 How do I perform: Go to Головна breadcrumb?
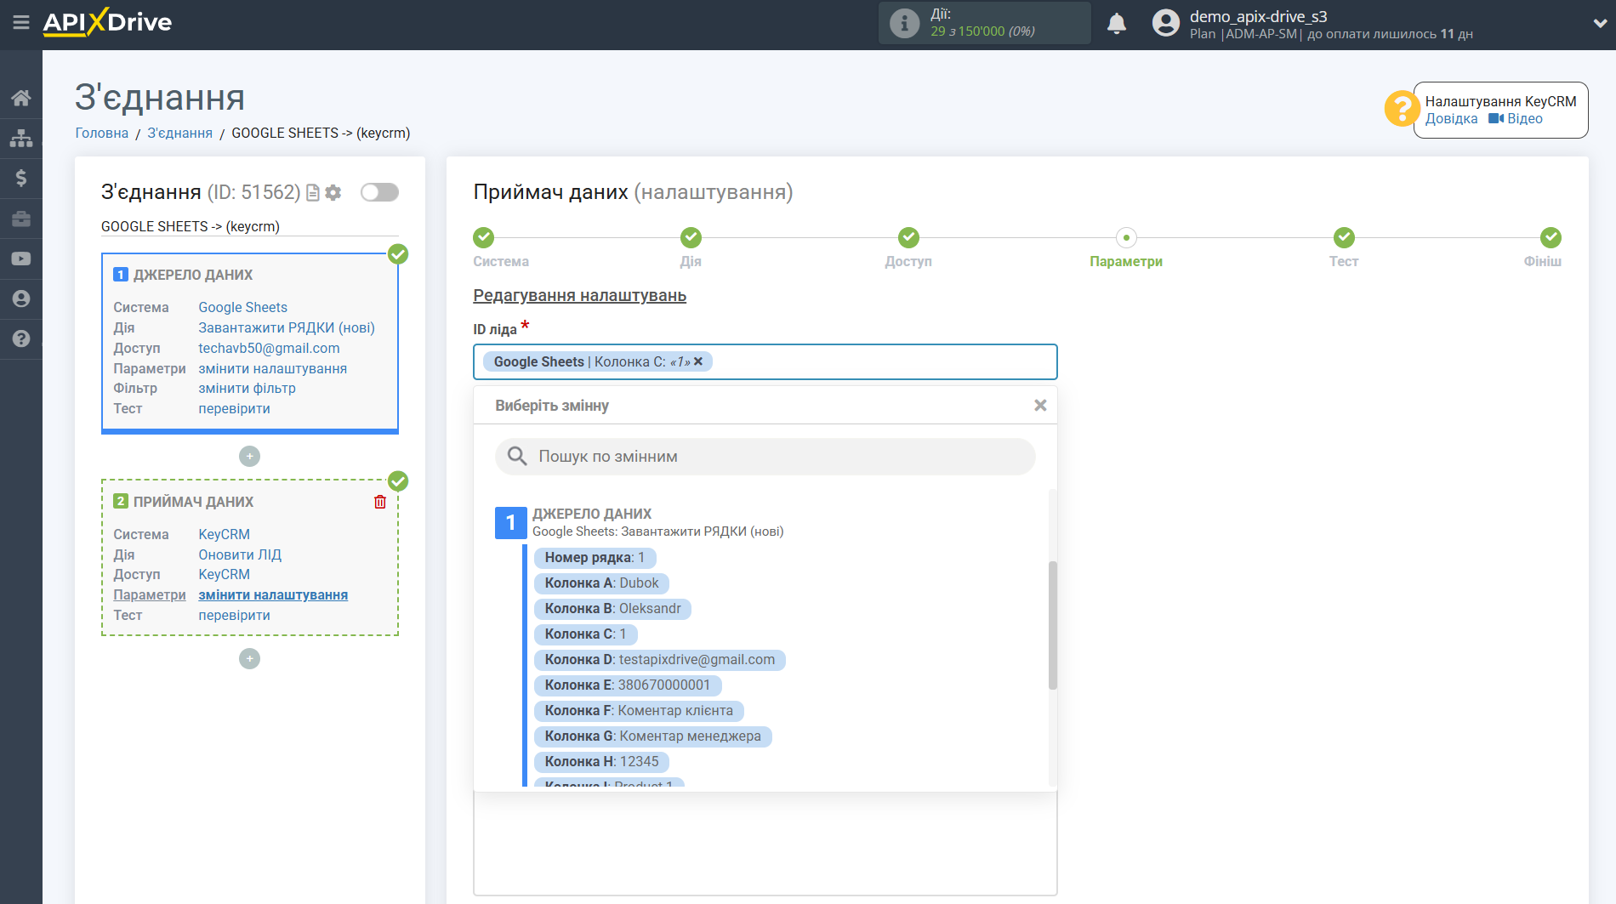102,134
